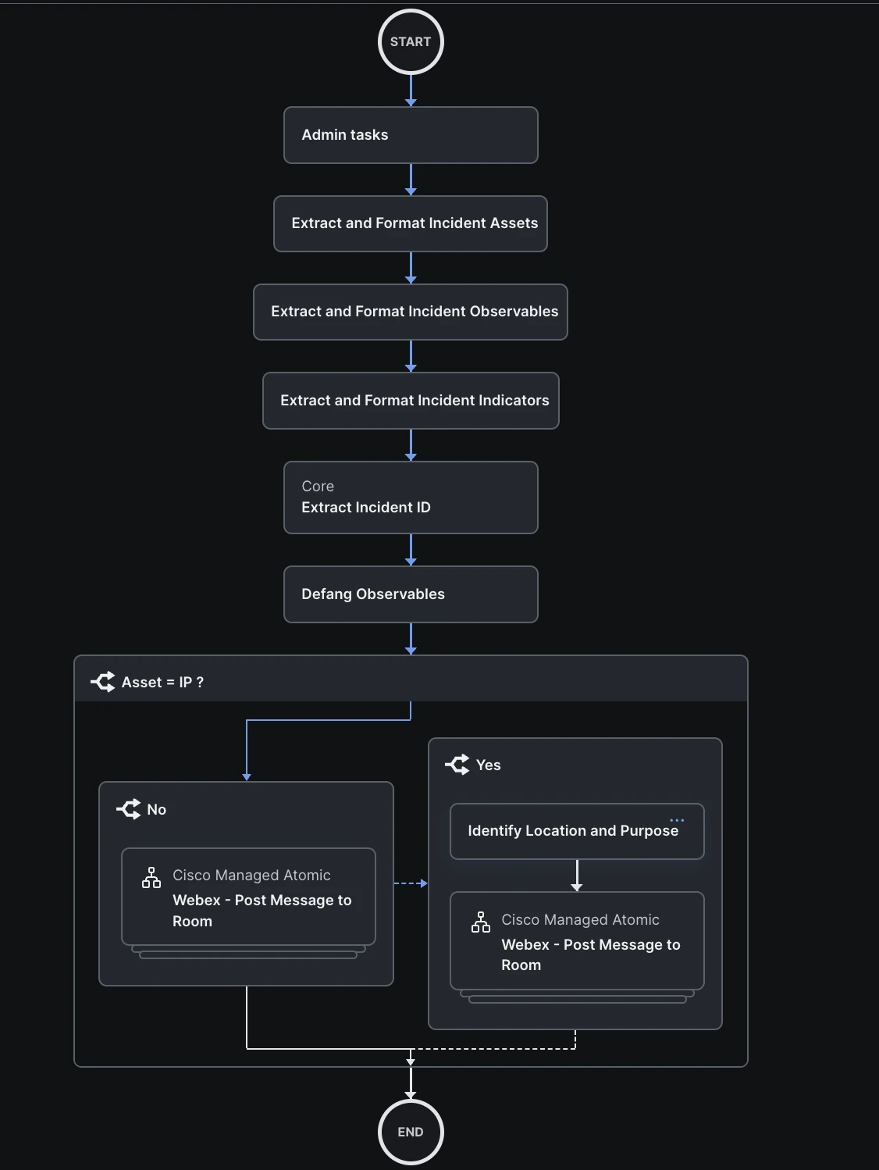Open "Extract and Format Incident Observables" node
Viewport: 879px width, 1170px height.
pyautogui.click(x=411, y=312)
